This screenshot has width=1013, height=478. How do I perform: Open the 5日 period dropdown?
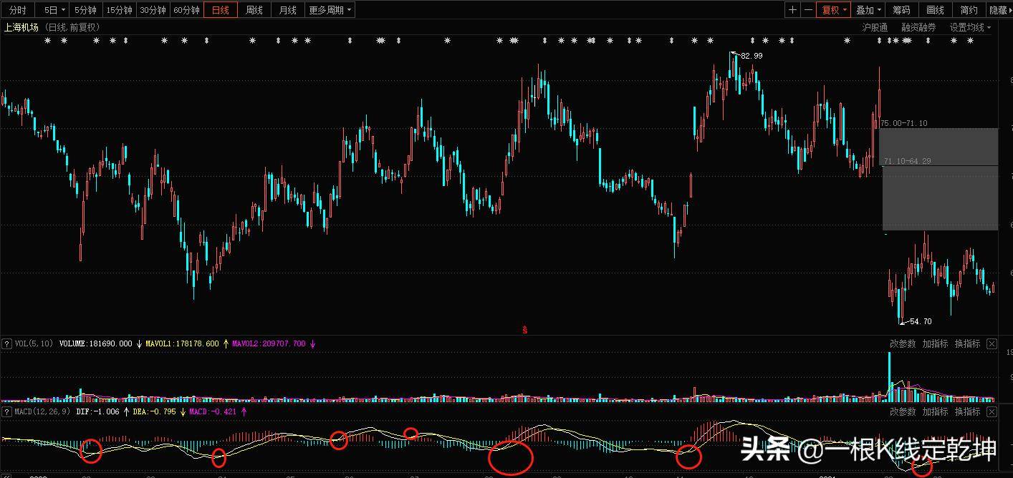54,10
